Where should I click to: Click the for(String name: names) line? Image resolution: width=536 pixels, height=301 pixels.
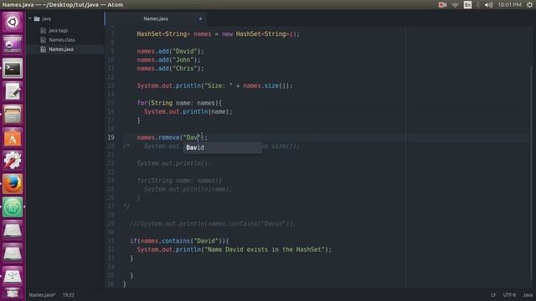pyautogui.click(x=179, y=103)
